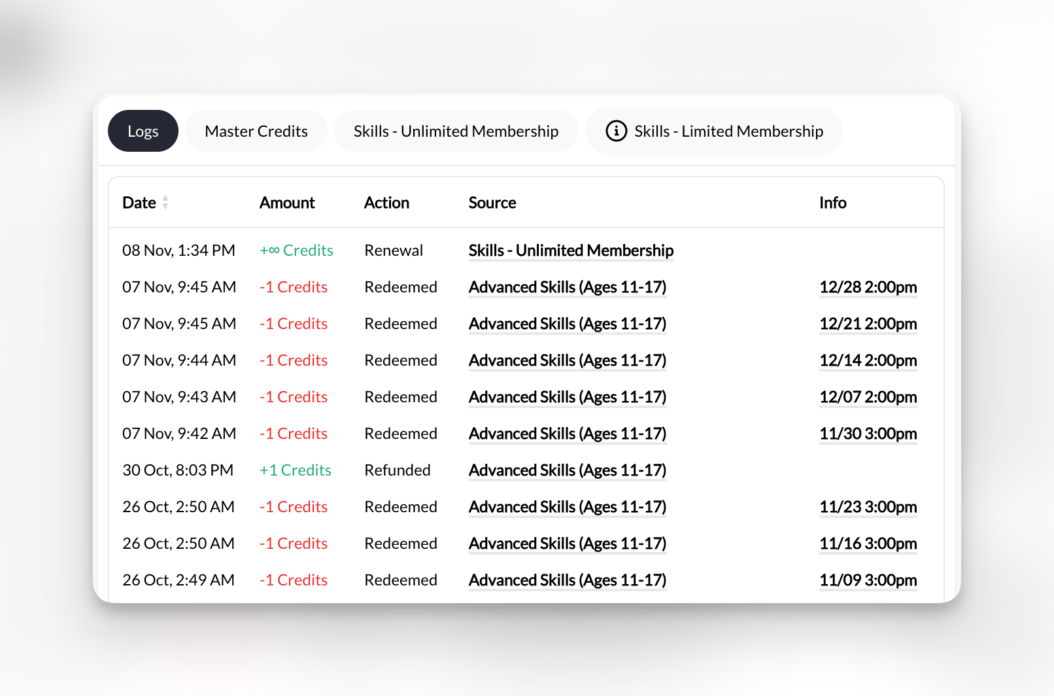Switch to the Master Credits tab

pos(256,131)
